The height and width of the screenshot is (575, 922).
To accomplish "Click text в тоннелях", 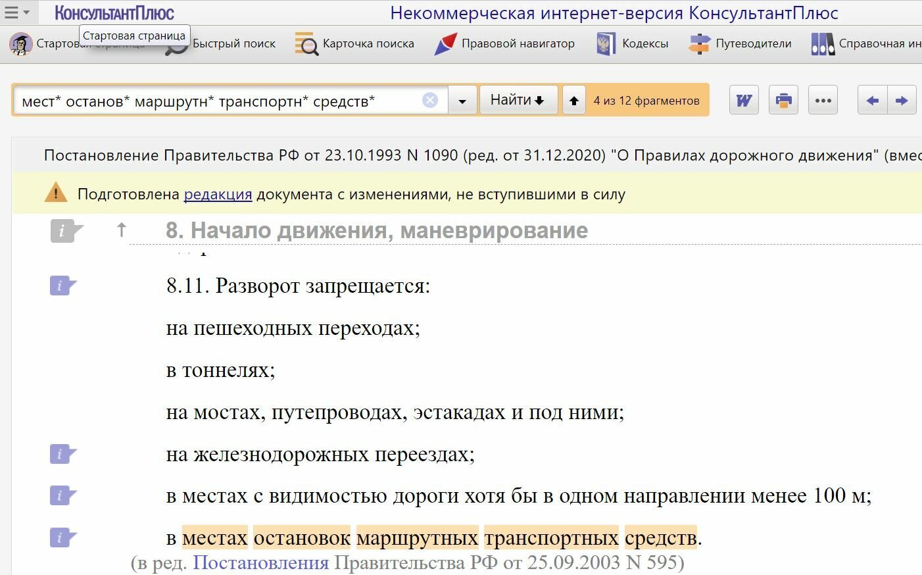I will coord(220,370).
